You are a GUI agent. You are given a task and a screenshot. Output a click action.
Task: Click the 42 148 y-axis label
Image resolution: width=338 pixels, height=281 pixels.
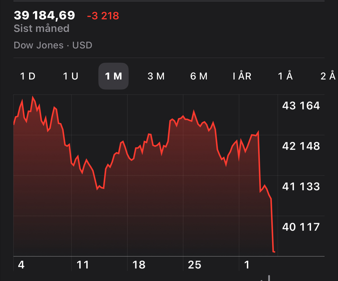click(x=301, y=146)
